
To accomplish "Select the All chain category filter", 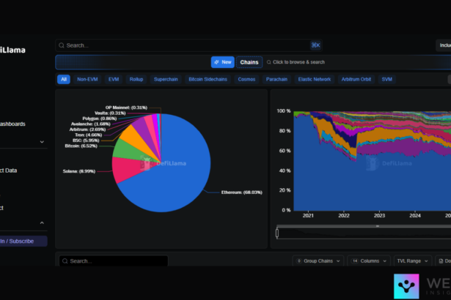I will [x=64, y=79].
